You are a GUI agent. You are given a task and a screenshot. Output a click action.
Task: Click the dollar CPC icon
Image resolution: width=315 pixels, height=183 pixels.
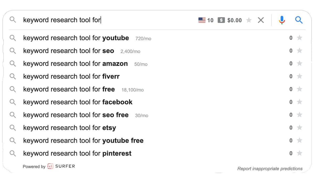221,20
